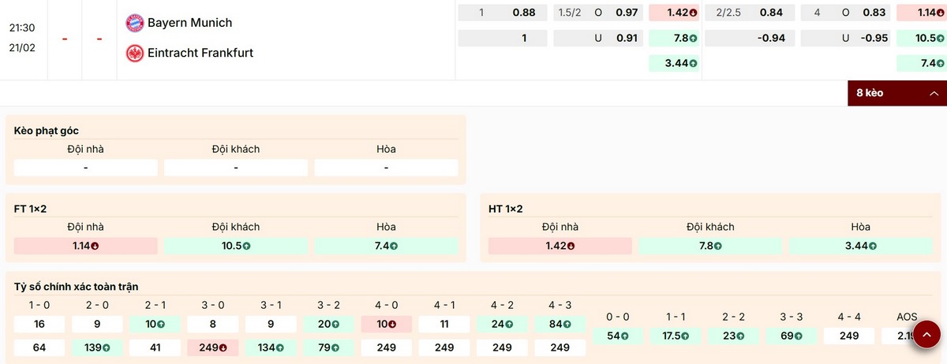The width and height of the screenshot is (947, 364).
Task: Click the Eintracht Frankfurt club logo
Action: tap(136, 53)
